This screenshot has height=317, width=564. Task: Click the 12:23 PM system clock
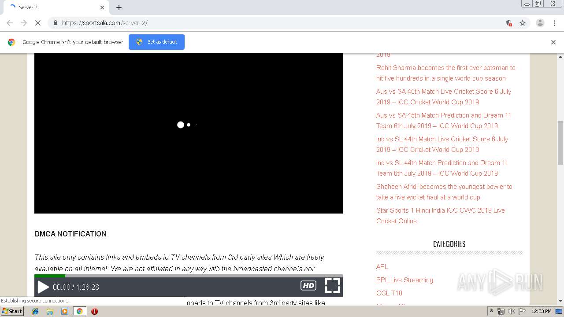pos(542,311)
